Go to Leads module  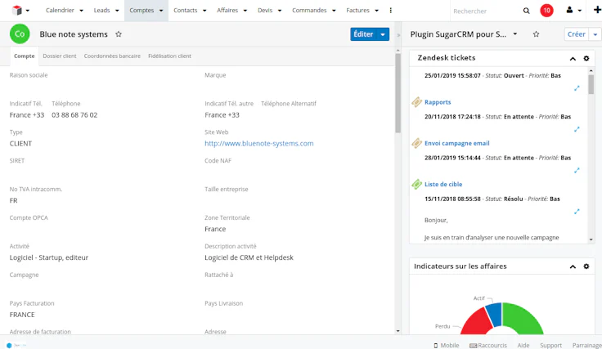click(101, 11)
